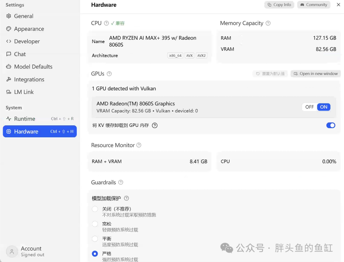The image size is (344, 262).
Task: Close the Hardware settings panel
Action: point(338,4)
